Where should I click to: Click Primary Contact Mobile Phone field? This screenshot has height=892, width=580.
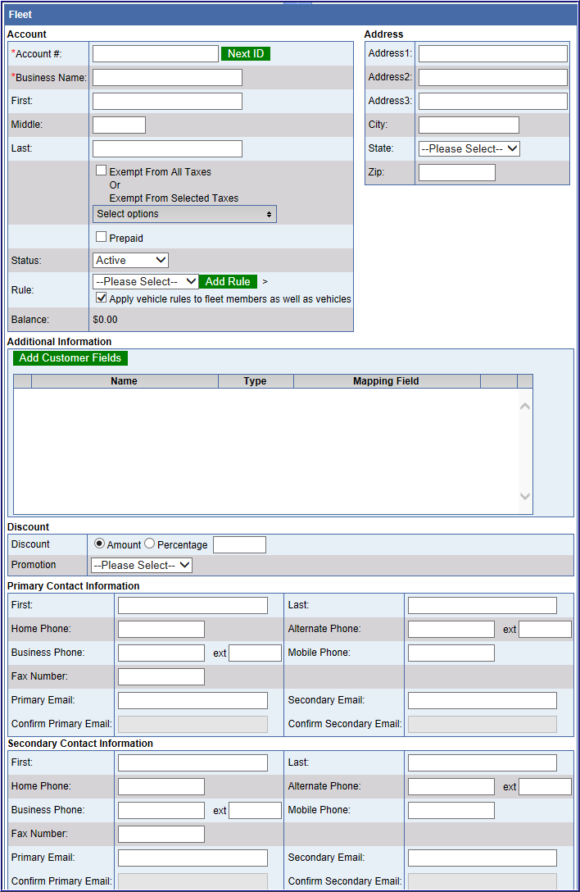point(451,653)
